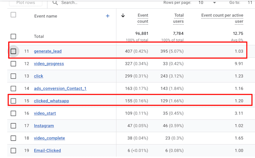This screenshot has width=255, height=158.
Task: Select the generate_lead row checkbox
Action: (x=13, y=51)
